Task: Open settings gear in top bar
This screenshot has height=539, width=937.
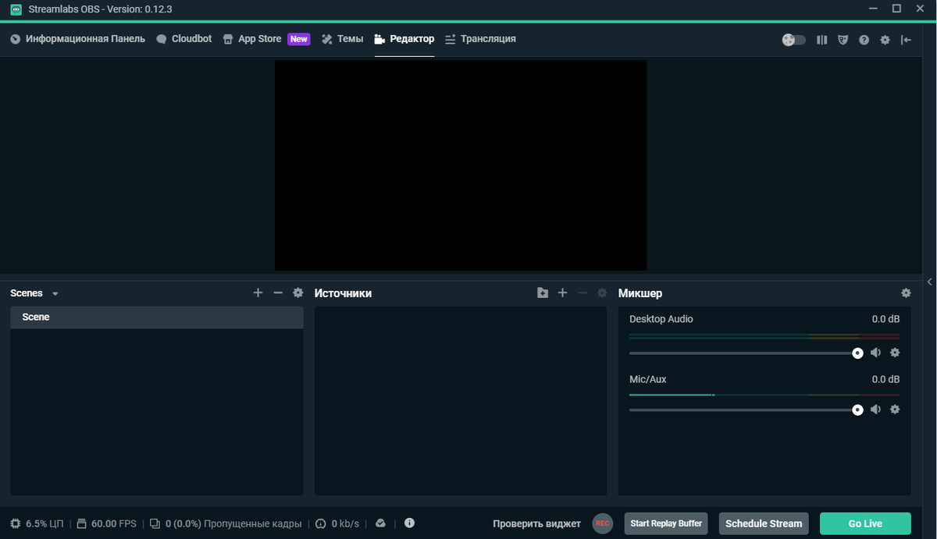Action: [885, 40]
